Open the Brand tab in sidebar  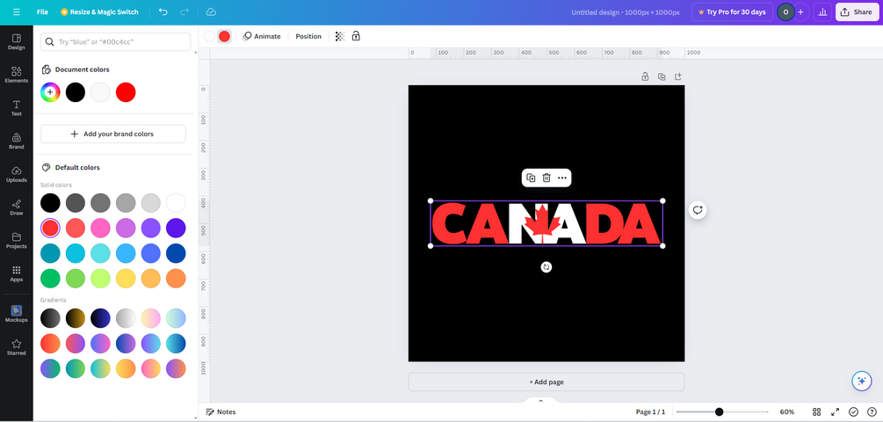[x=17, y=142]
